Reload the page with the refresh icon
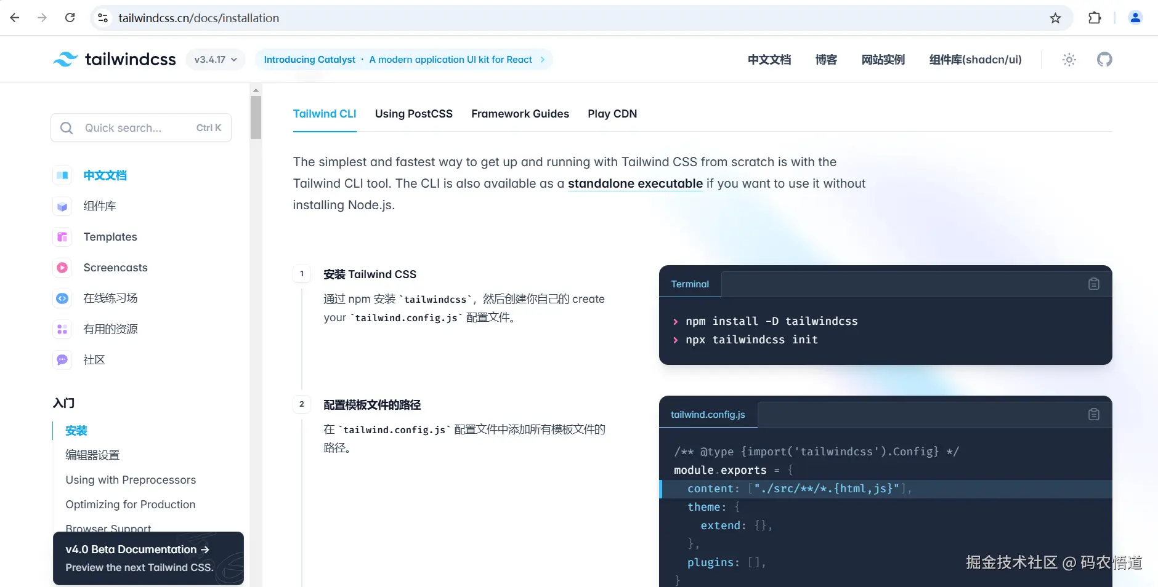The width and height of the screenshot is (1158, 587). 70,18
